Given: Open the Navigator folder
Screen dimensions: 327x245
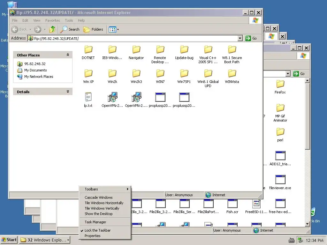Looking at the screenshot, I should coord(136,52).
